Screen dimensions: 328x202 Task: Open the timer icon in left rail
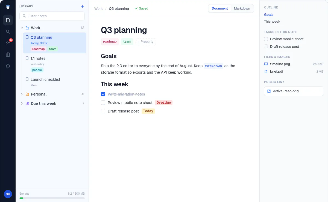tap(8, 66)
